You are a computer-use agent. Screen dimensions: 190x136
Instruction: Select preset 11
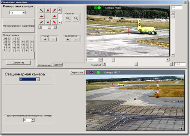18,48
